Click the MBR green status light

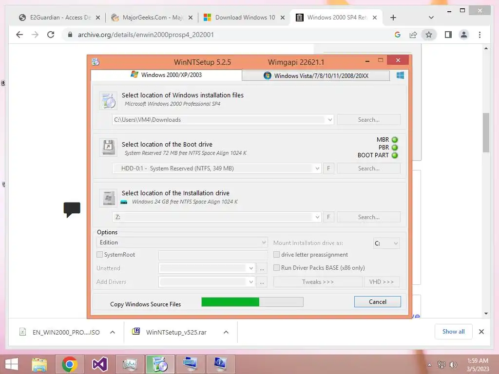(395, 140)
